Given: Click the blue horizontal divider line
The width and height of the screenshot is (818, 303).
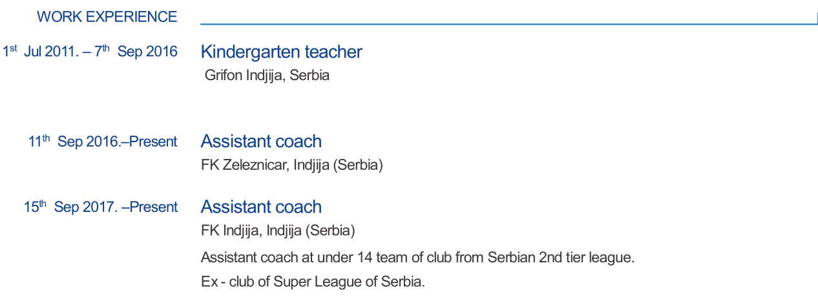Looking at the screenshot, I should [x=509, y=24].
